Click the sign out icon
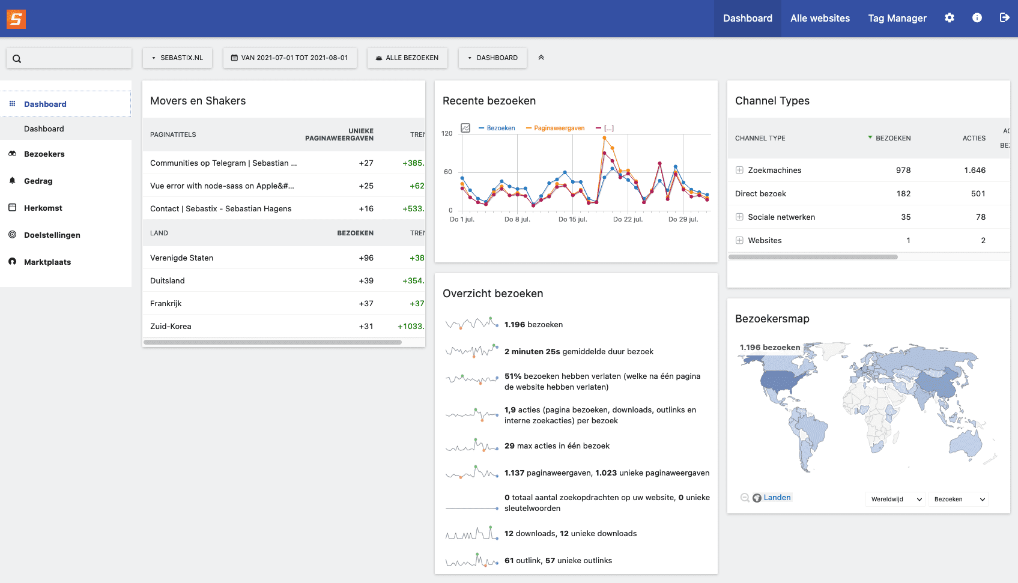The image size is (1018, 583). [1004, 18]
